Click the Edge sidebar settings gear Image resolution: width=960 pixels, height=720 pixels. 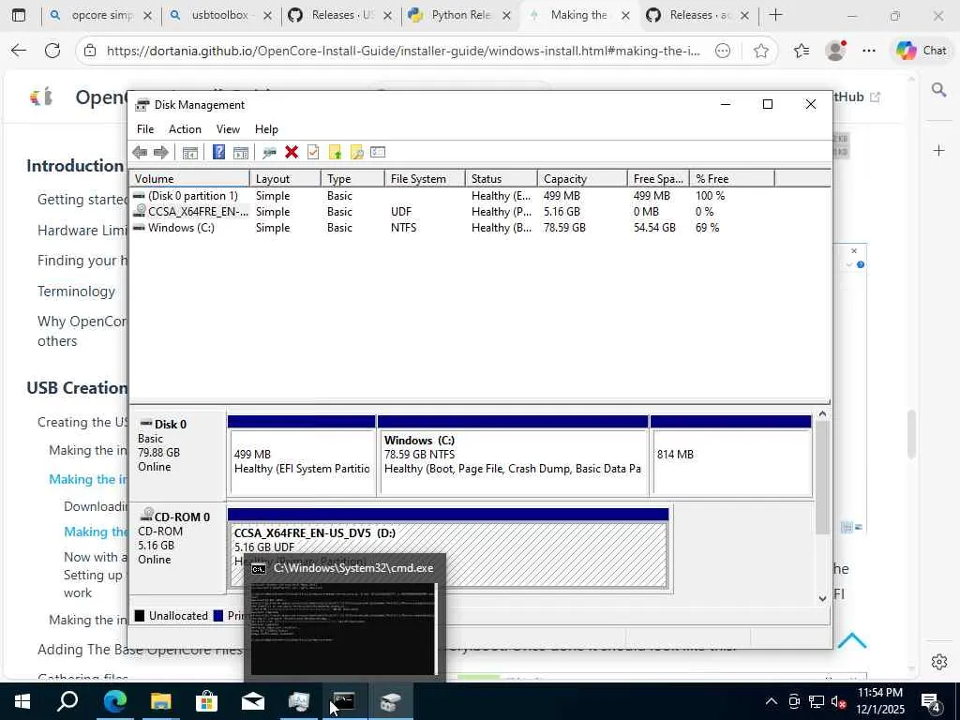pyautogui.click(x=938, y=662)
